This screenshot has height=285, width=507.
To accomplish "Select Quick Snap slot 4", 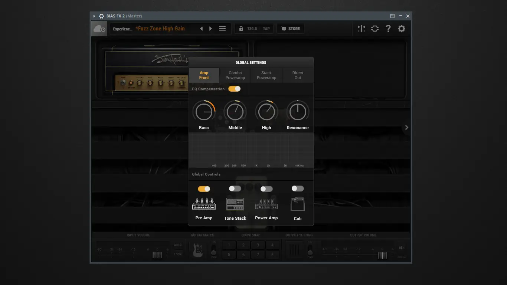I will pos(272,245).
